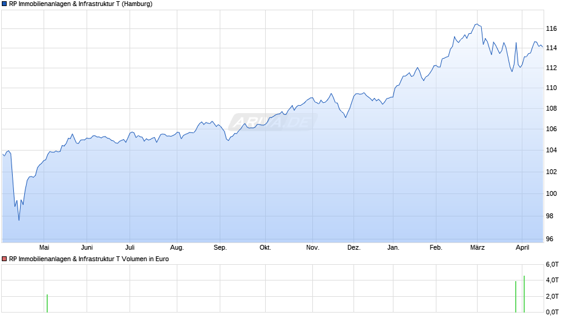Click chart title 'RP Immobilienanlagen & Infrastruktur T (Hamburg)'
The width and height of the screenshot is (569, 318).
(81, 4)
